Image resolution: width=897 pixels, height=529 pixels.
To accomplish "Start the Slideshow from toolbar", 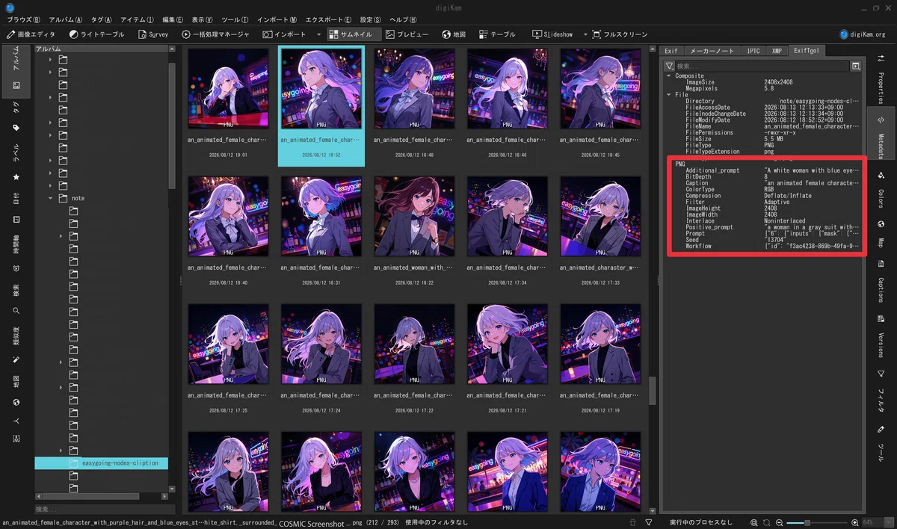I will point(552,34).
